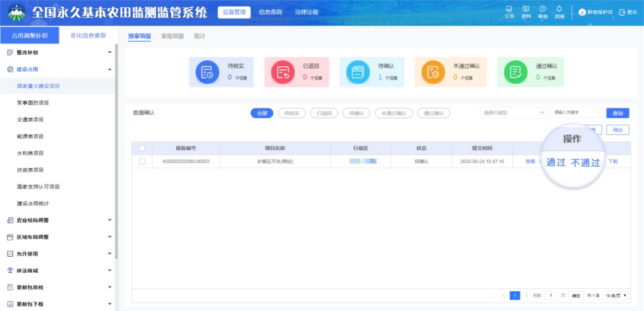The width and height of the screenshot is (644, 311).
Task: Click the sidebar vertical scrollbar
Action: coord(116,152)
